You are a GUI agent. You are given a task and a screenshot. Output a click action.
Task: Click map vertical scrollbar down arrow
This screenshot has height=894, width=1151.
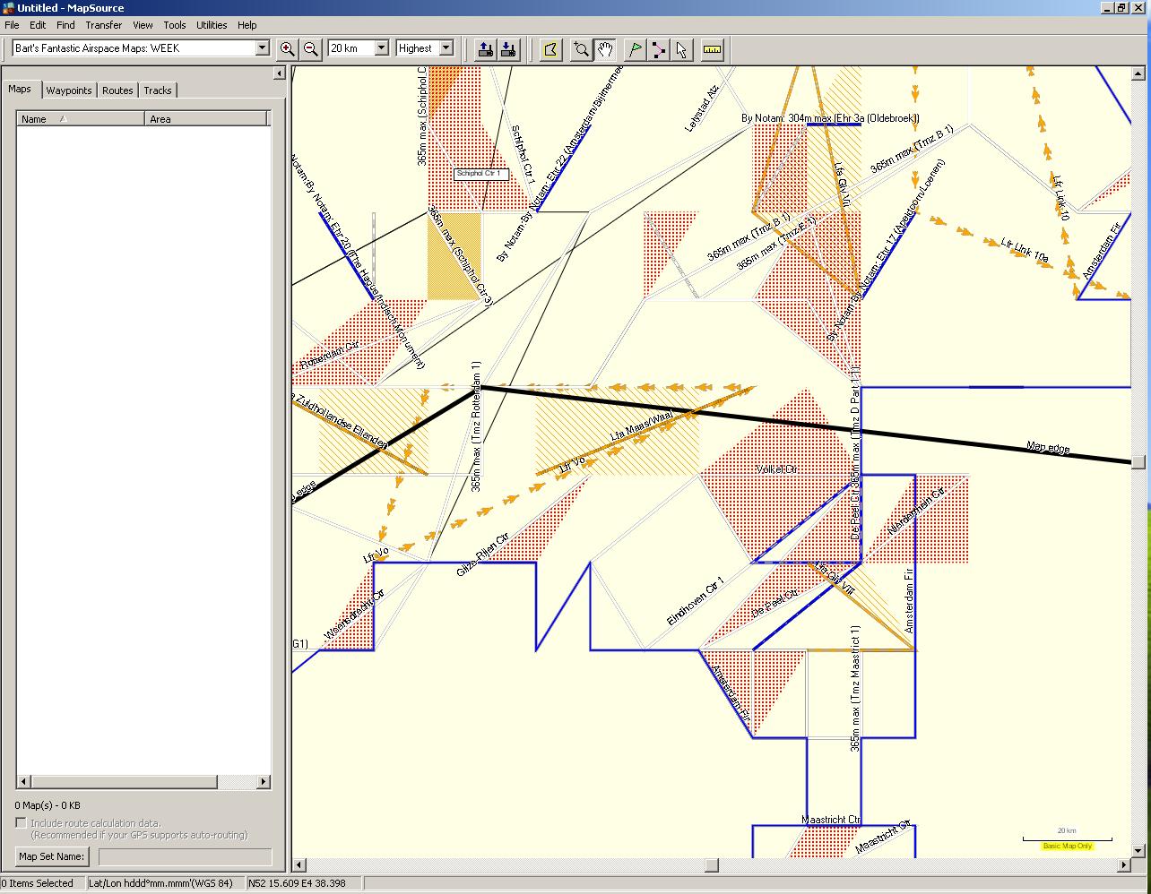click(x=1138, y=851)
